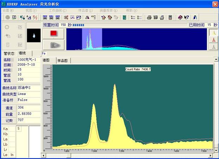This screenshot has width=219, height=159.
Task: Switch to the 管状态 tab
Action: pos(9,53)
